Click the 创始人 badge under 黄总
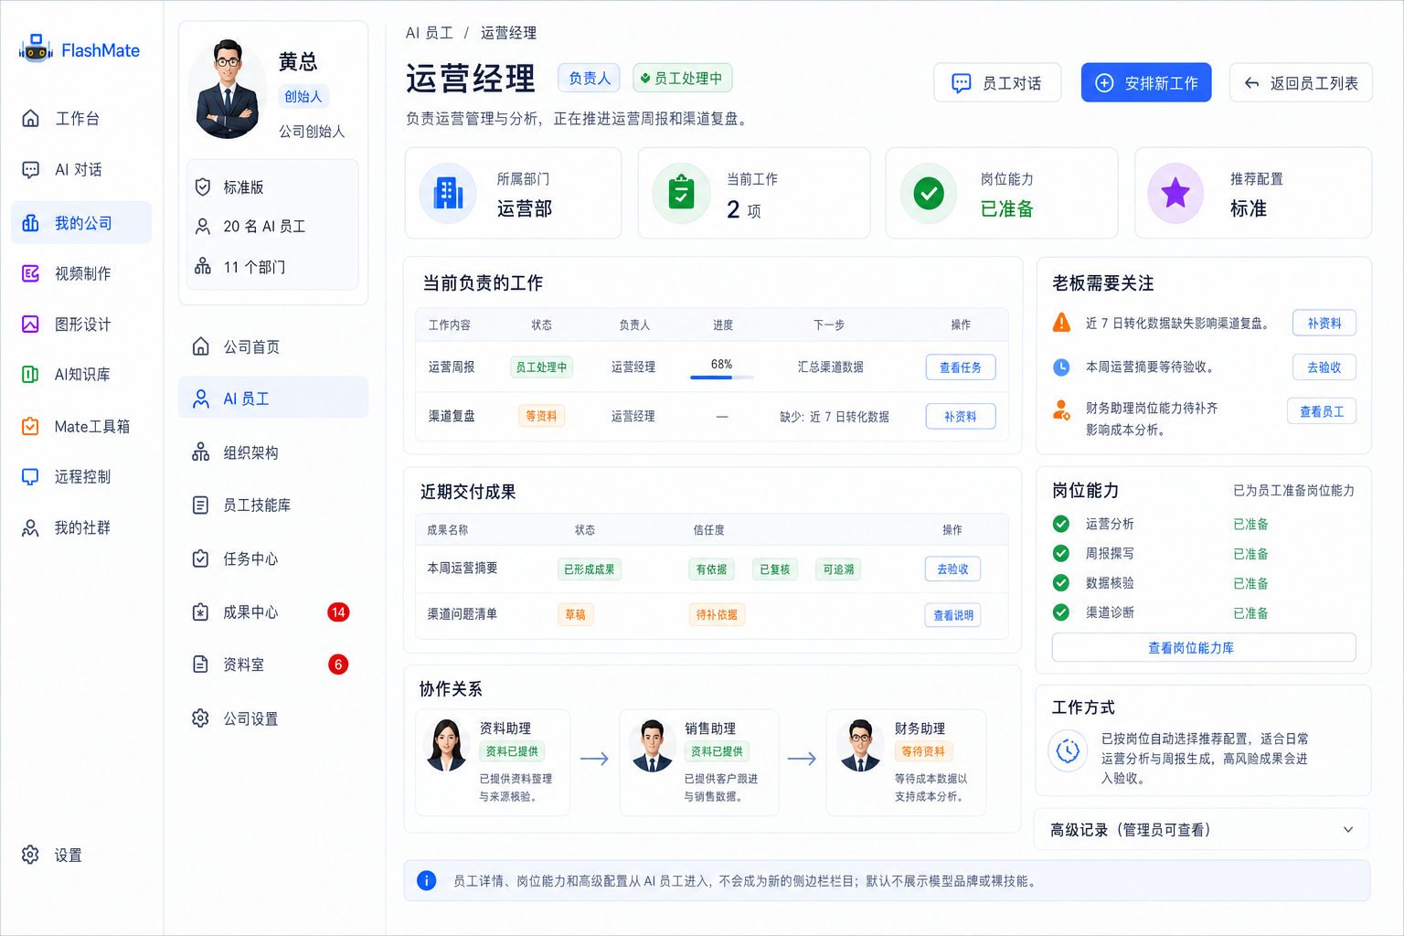This screenshot has width=1404, height=936. click(x=303, y=97)
